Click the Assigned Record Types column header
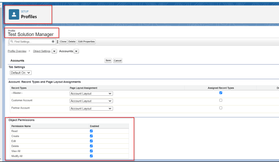This screenshot has width=279, height=162. click(x=221, y=88)
